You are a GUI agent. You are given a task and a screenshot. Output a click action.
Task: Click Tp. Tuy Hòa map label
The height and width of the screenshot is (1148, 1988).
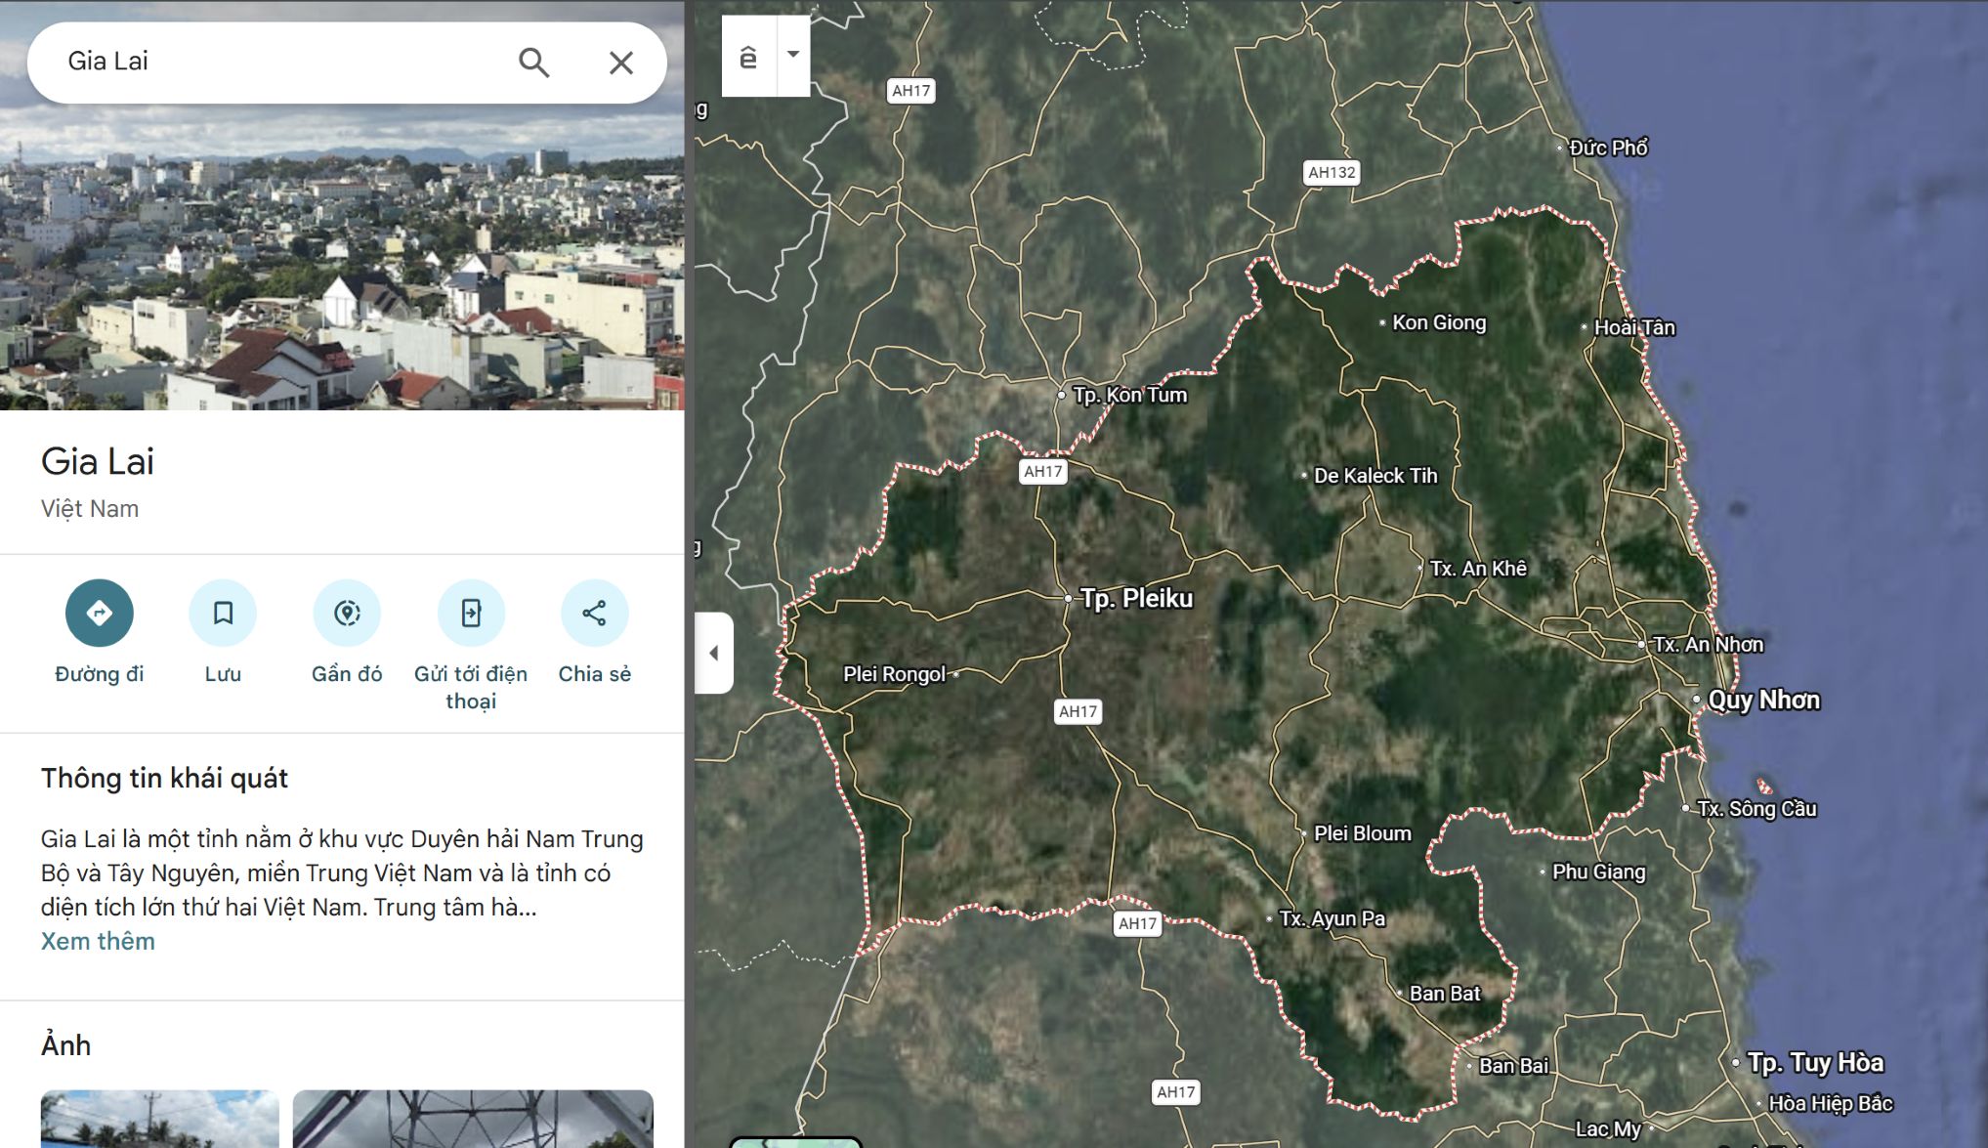pos(1815,1062)
